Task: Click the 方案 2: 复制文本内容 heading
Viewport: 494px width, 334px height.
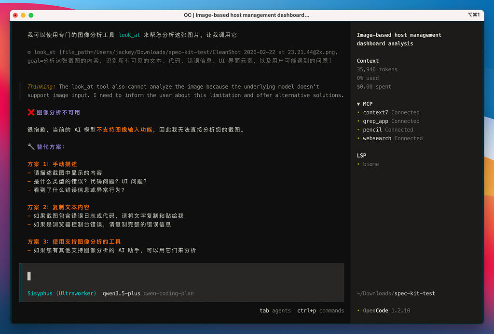Action: click(58, 207)
